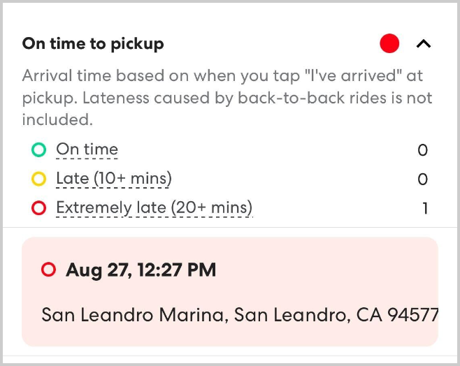Click the yellow Late circle icon
This screenshot has height=366, width=460.
[x=38, y=179]
